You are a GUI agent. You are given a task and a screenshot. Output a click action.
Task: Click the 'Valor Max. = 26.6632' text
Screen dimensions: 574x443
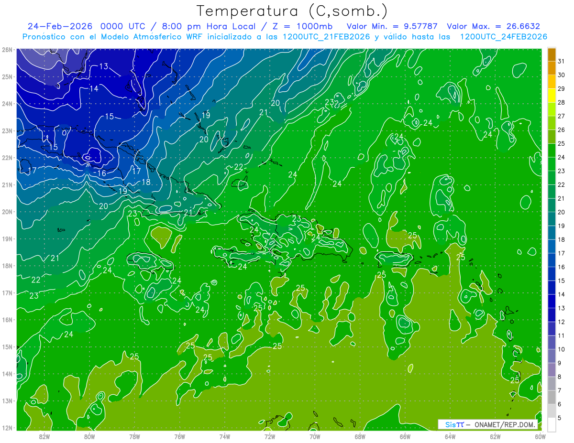coord(493,26)
